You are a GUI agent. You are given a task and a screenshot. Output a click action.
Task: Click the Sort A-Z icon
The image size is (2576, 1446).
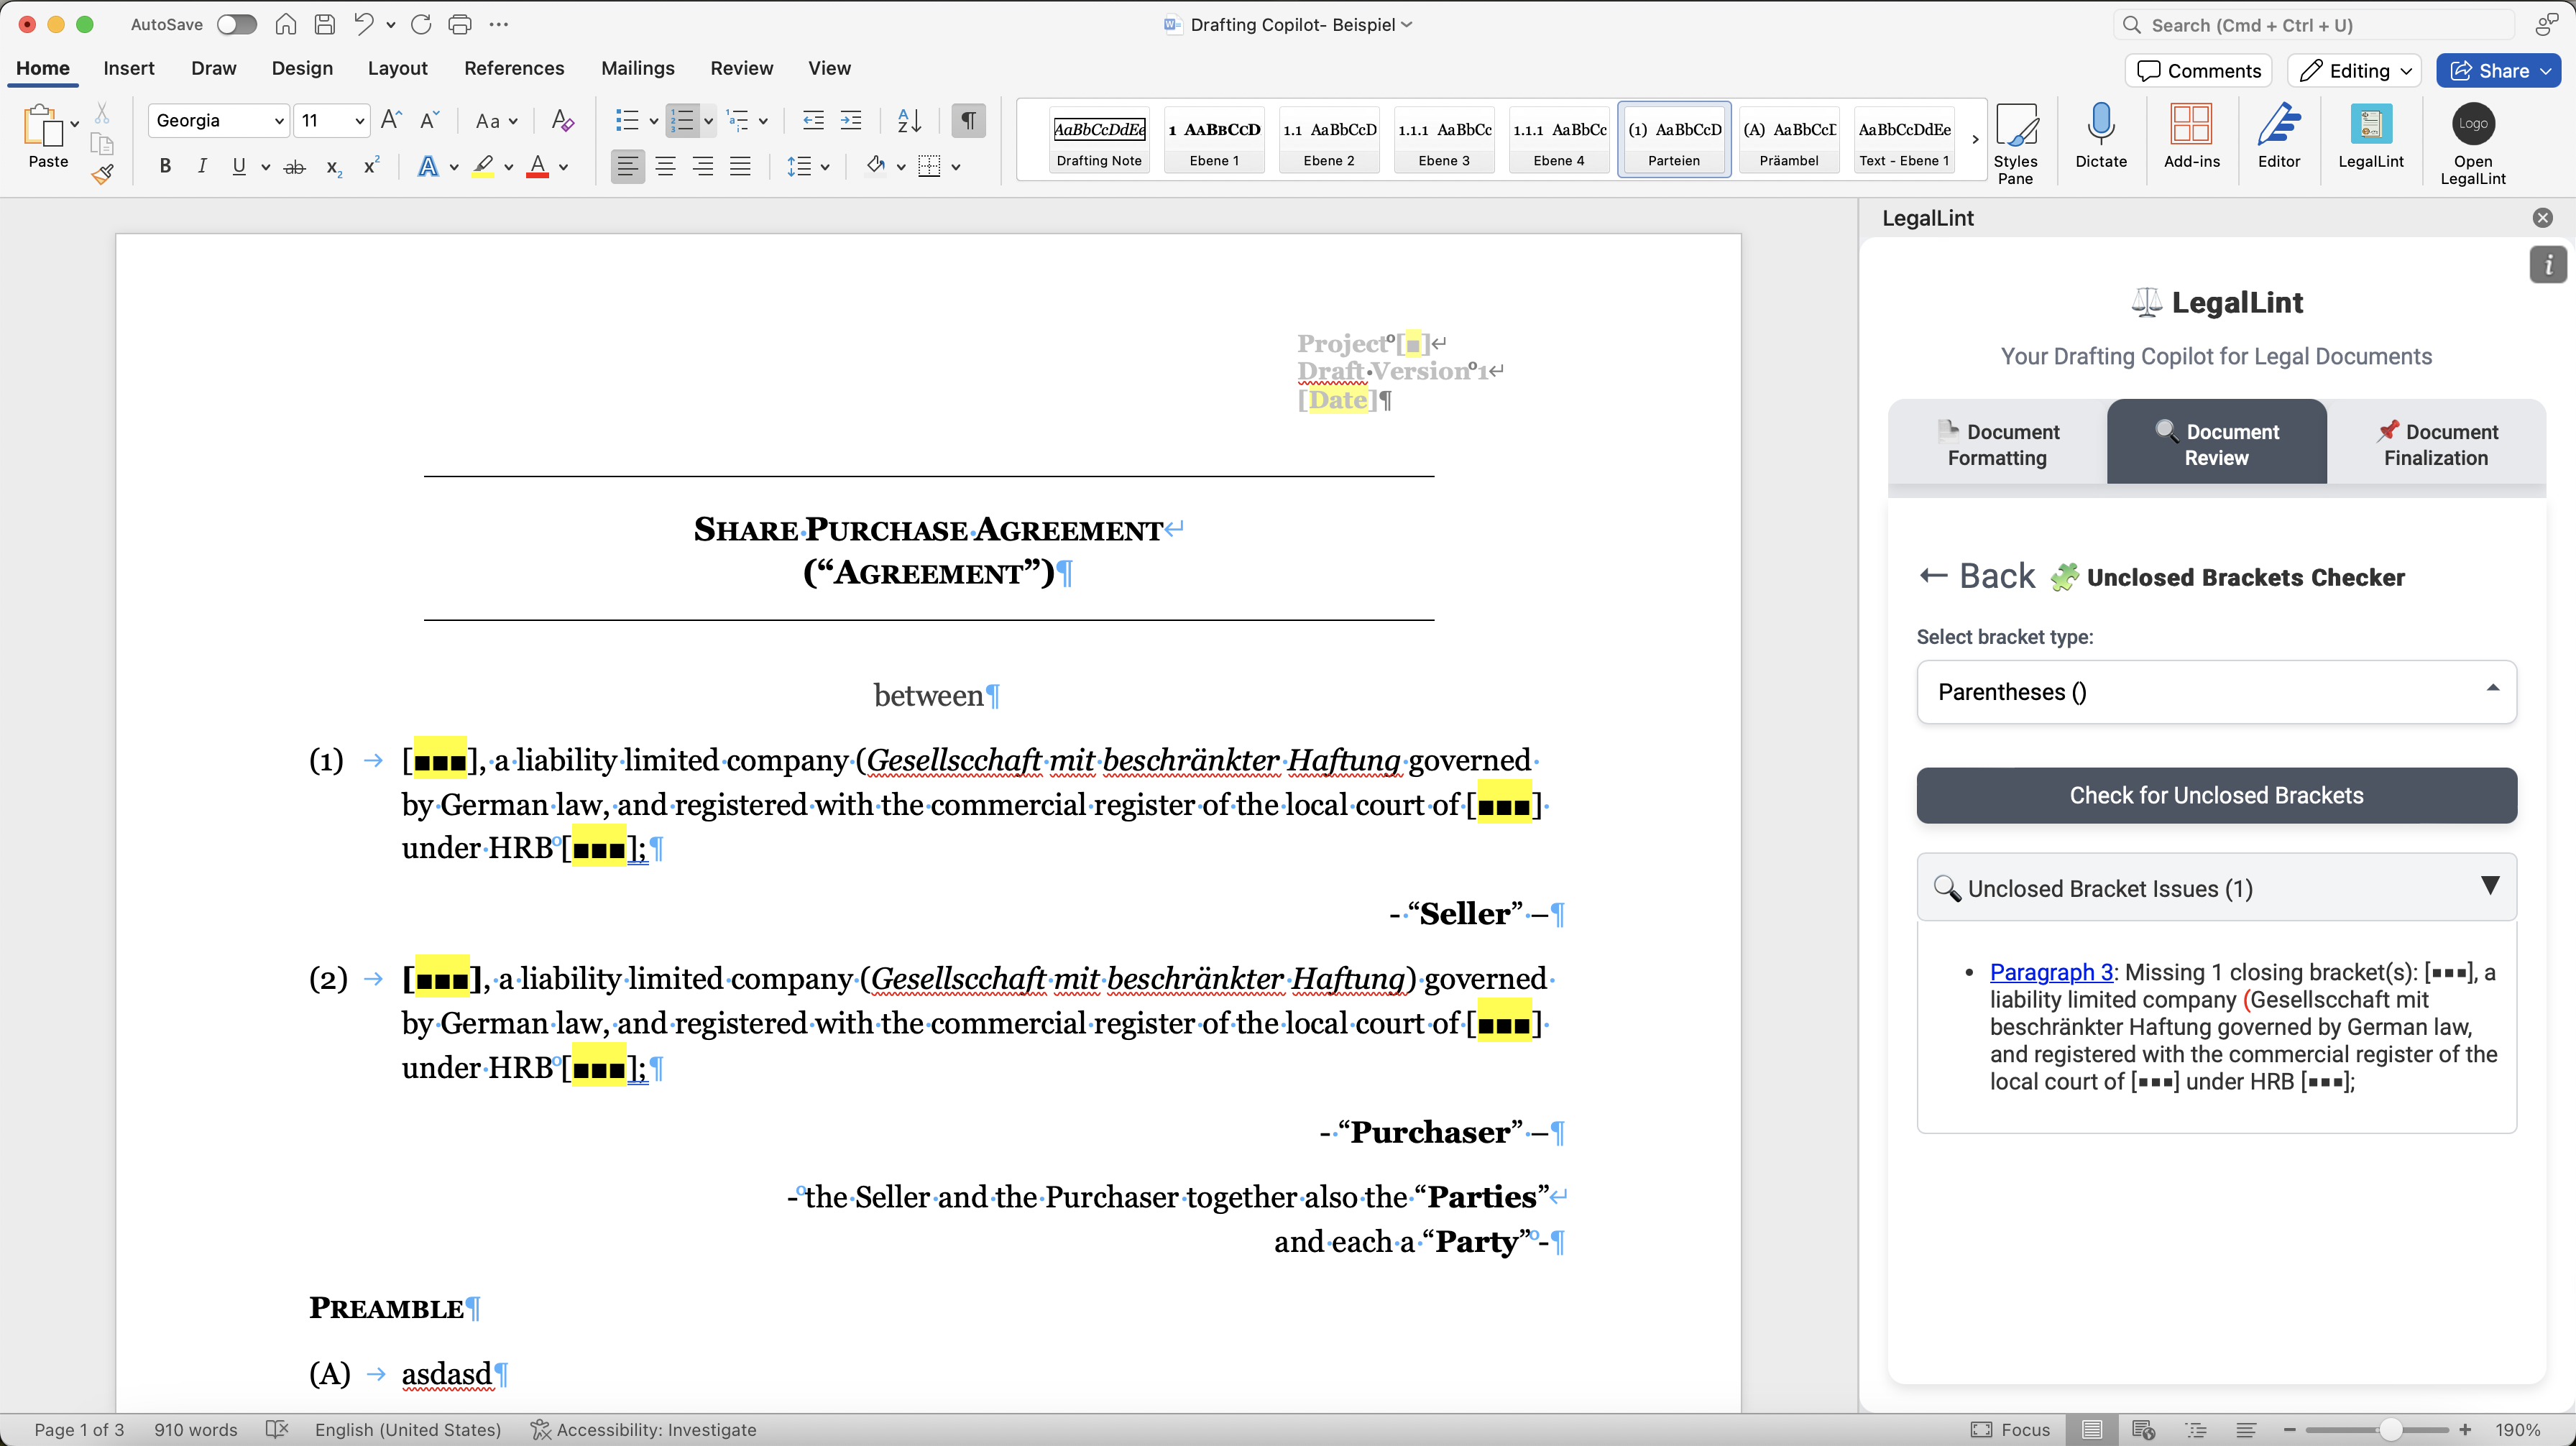tap(908, 121)
